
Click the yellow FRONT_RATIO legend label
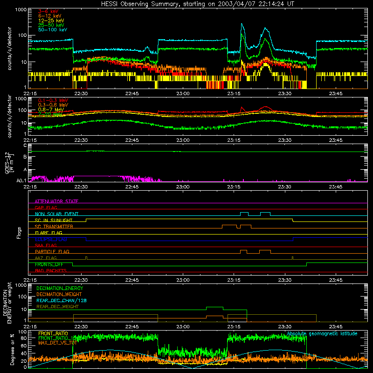click(53, 334)
